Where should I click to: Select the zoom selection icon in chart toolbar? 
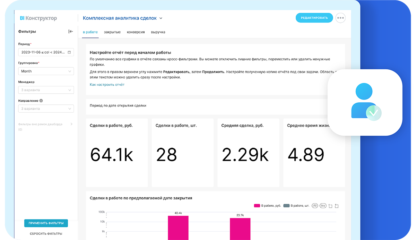point(330,205)
